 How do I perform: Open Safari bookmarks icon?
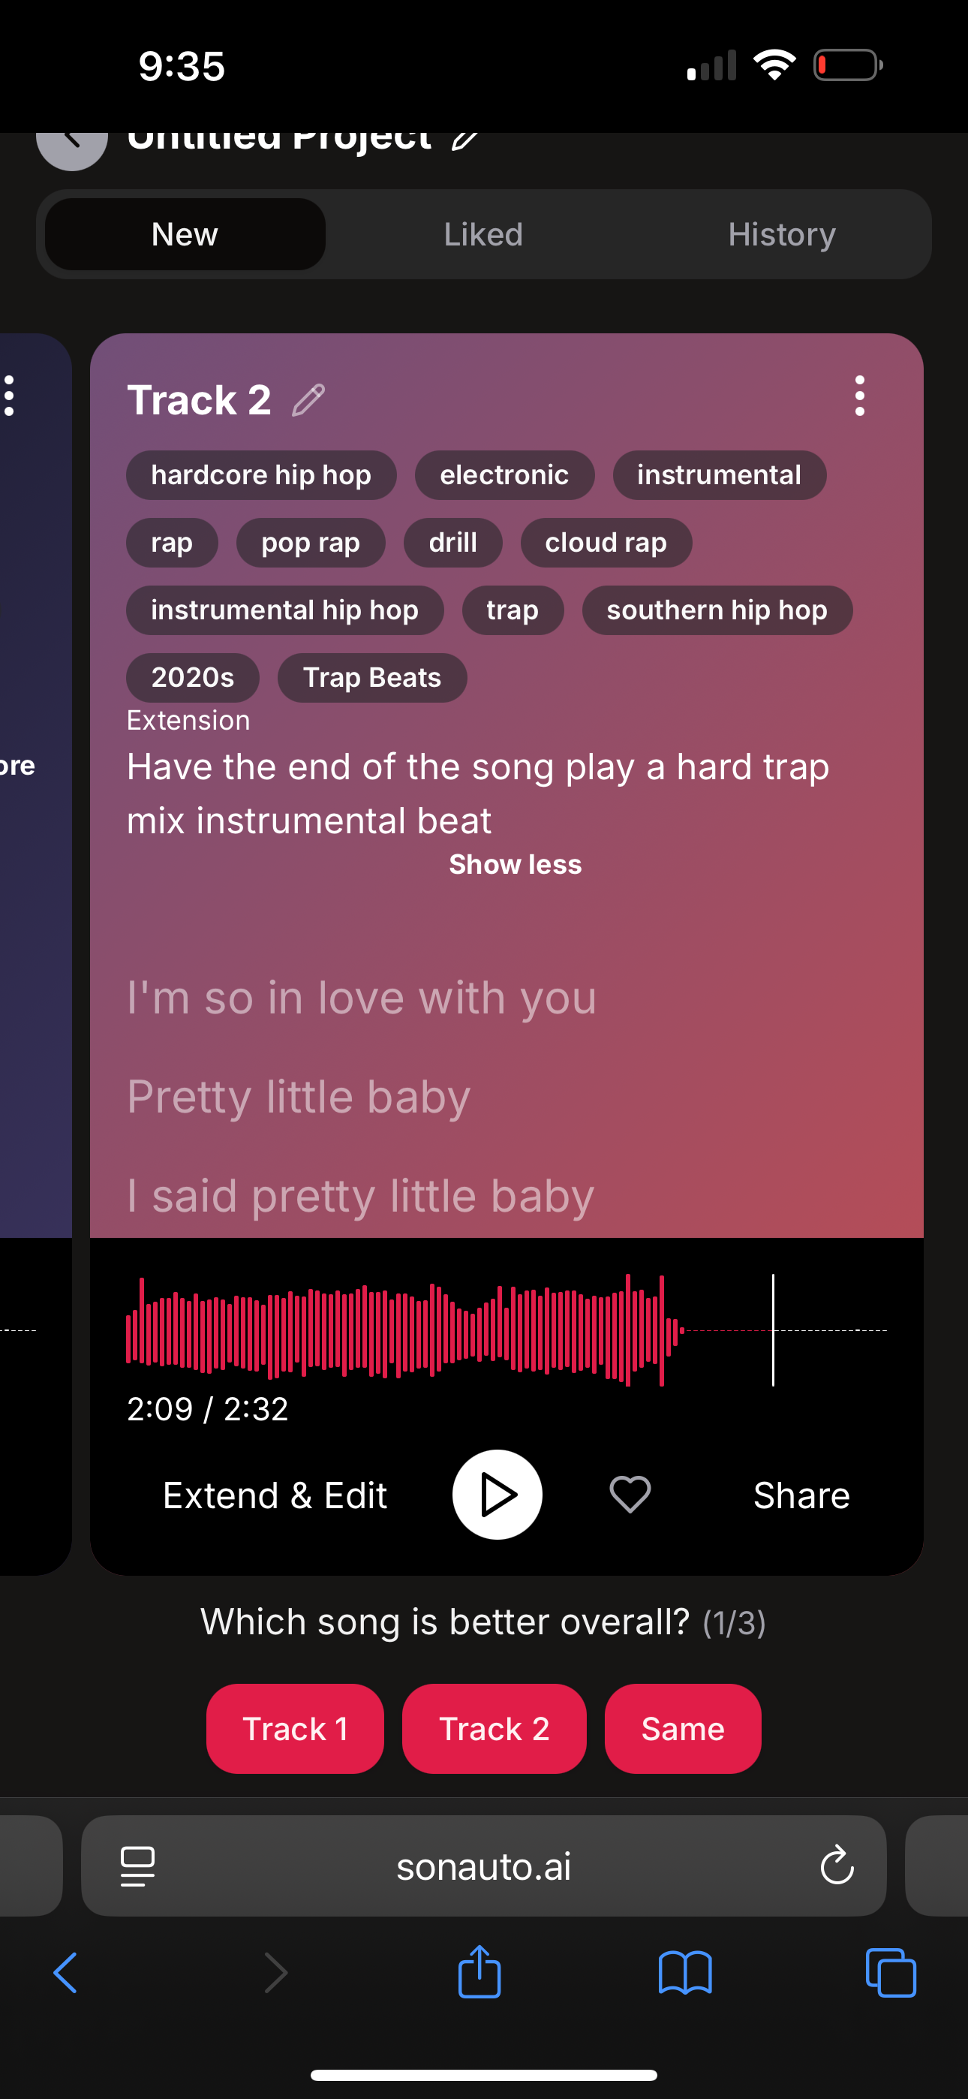[684, 1973]
